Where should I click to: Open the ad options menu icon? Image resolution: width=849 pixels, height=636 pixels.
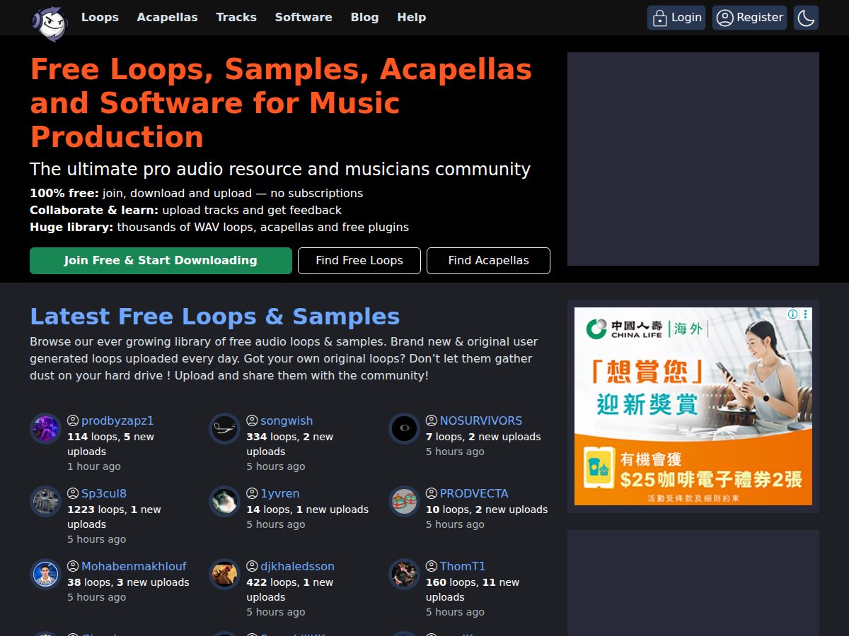pos(806,314)
